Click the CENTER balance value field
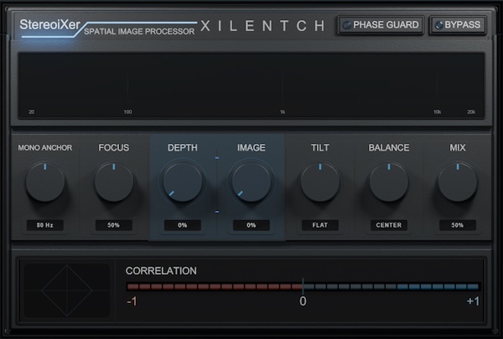 coord(389,225)
